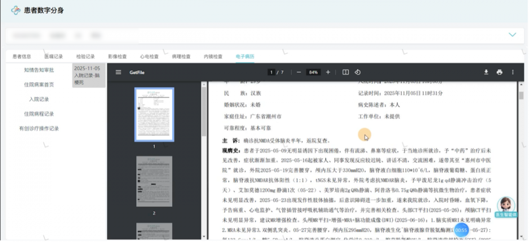The width and height of the screenshot is (529, 242).
Task: Open the 医生智能体 assistant avatar
Action: point(506,205)
